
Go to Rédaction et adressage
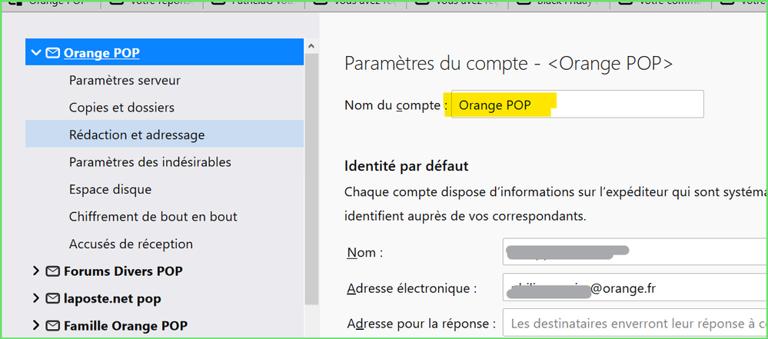[137, 135]
